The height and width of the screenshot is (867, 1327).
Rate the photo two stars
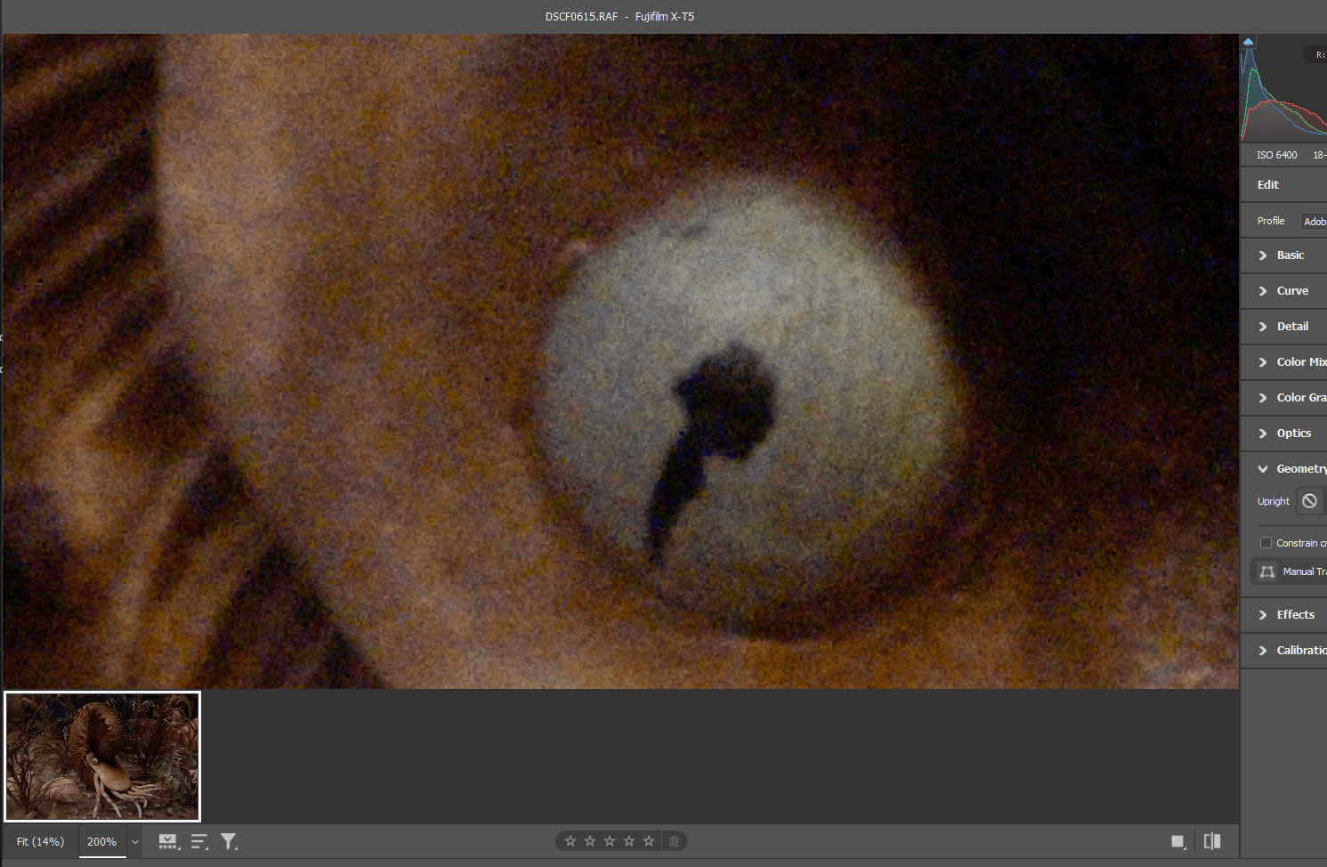pyautogui.click(x=590, y=841)
